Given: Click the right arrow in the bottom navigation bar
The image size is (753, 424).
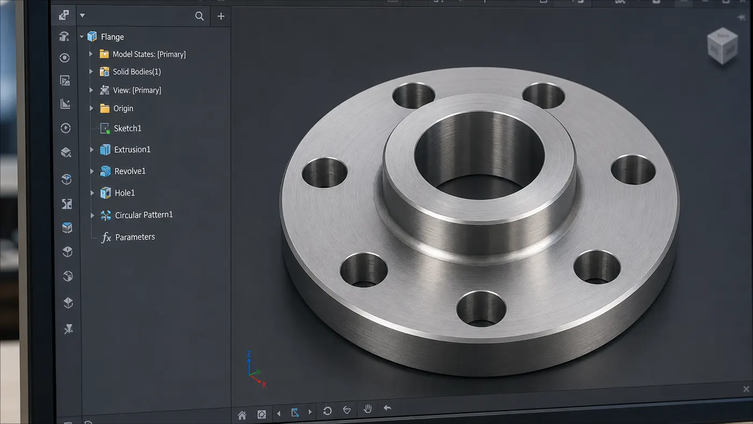Looking at the screenshot, I should pos(310,413).
